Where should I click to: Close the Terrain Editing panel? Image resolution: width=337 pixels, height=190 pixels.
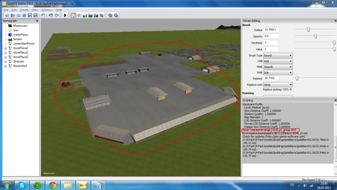point(335,21)
